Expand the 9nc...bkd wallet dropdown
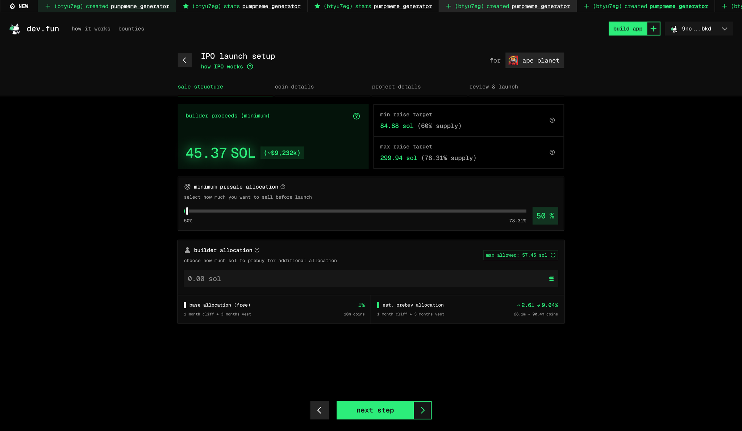The width and height of the screenshot is (742, 431). [724, 29]
